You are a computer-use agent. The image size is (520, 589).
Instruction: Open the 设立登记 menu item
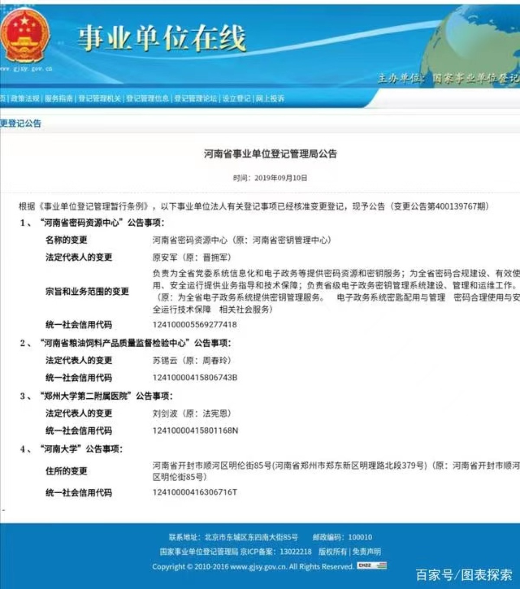coord(236,99)
